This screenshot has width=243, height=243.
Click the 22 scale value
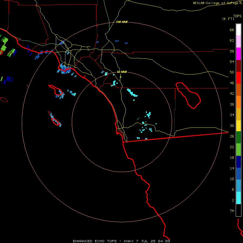coord(232,147)
